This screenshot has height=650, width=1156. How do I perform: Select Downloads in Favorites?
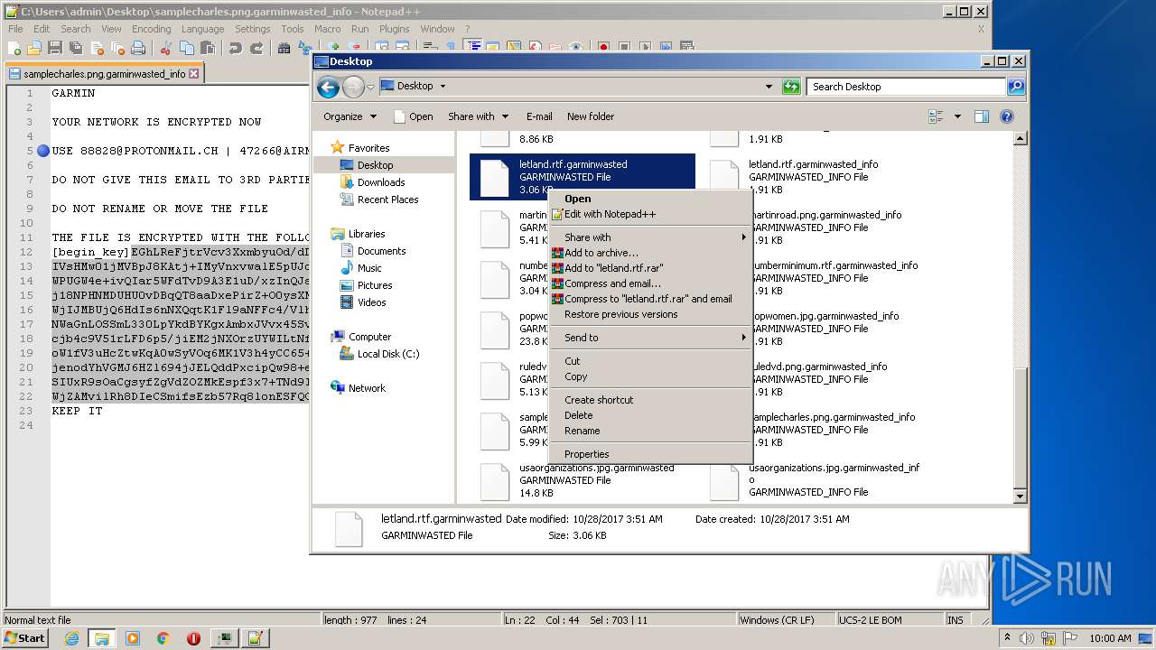point(381,182)
